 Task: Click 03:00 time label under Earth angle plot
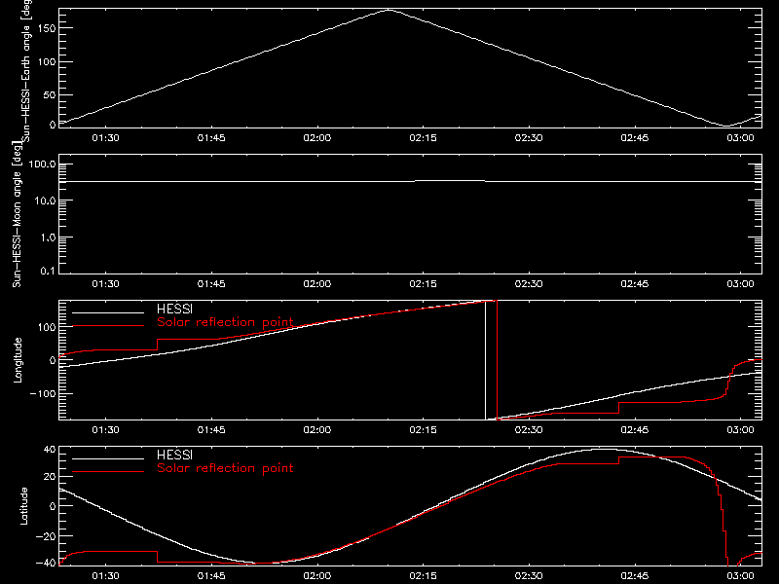click(x=740, y=138)
